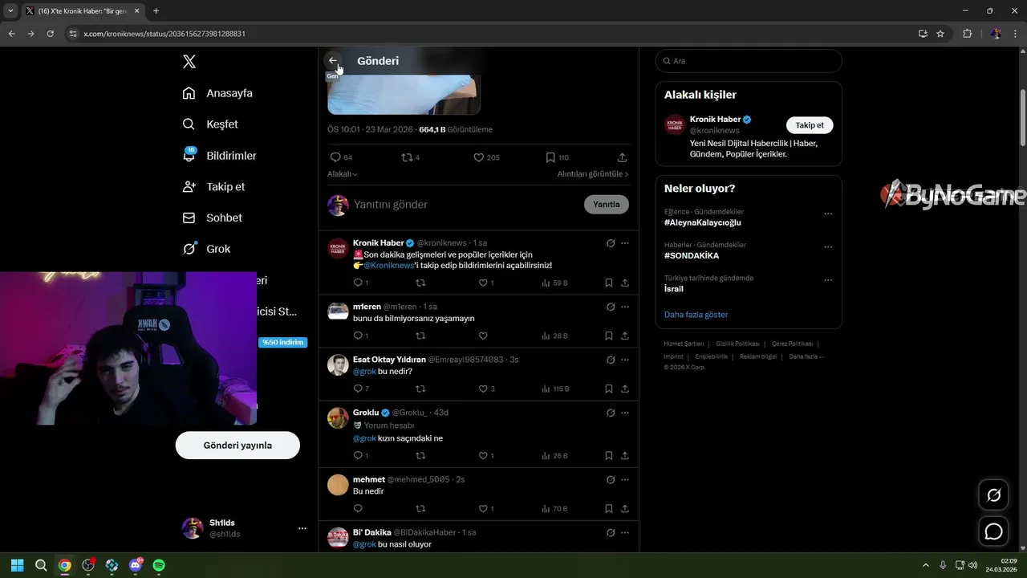
Task: Like the Groklu reply
Action: click(483, 455)
